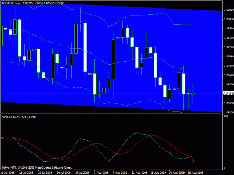The image size is (234, 175).
Task: Click the 15 Jul 2009 date label
Action: (26, 172)
